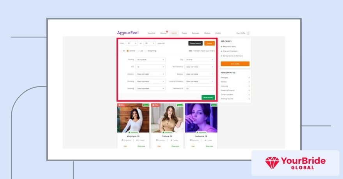Open the Credits tab
The height and width of the screenshot is (179, 343).
218,33
